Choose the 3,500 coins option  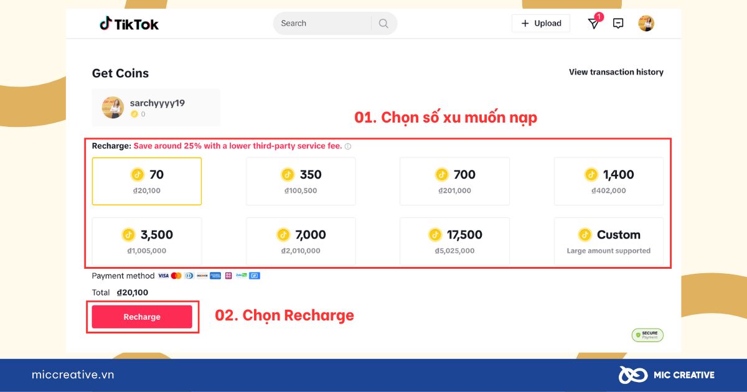(x=147, y=241)
